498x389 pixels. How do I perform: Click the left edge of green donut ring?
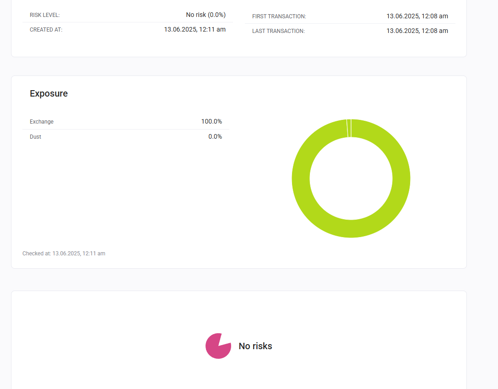pos(301,178)
